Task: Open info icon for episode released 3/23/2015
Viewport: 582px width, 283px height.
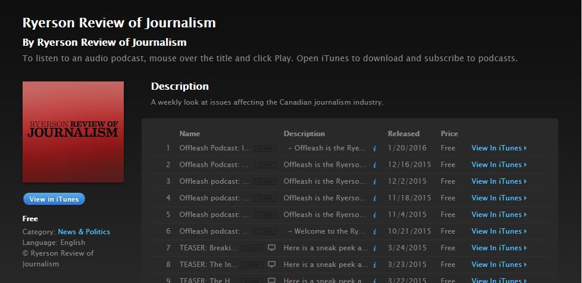Action: pos(374,265)
